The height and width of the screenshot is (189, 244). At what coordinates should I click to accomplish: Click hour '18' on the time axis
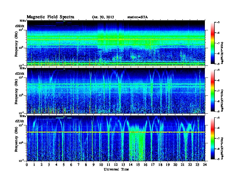(x=160, y=165)
